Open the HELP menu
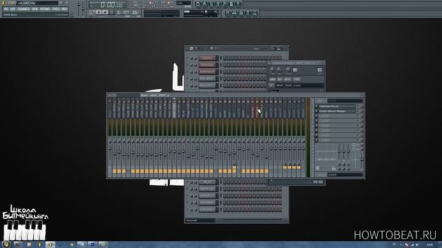The width and height of the screenshot is (442, 248). point(64,9)
